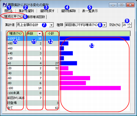Click the 刻み(%) value field
This screenshot has height=116, width=137.
pos(125,25)
